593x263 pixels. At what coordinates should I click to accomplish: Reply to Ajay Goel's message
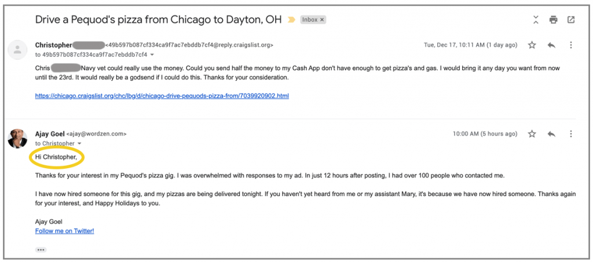(x=551, y=134)
